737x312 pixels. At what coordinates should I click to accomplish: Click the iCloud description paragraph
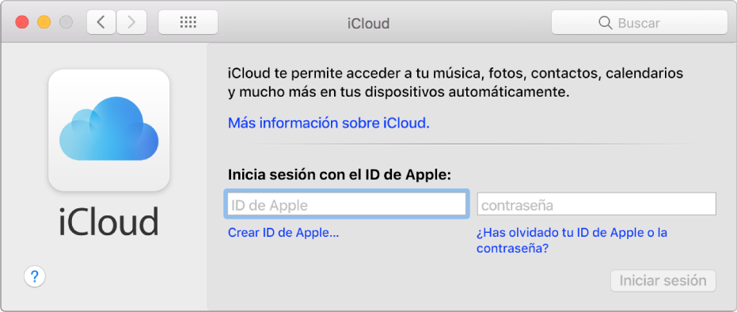(455, 82)
